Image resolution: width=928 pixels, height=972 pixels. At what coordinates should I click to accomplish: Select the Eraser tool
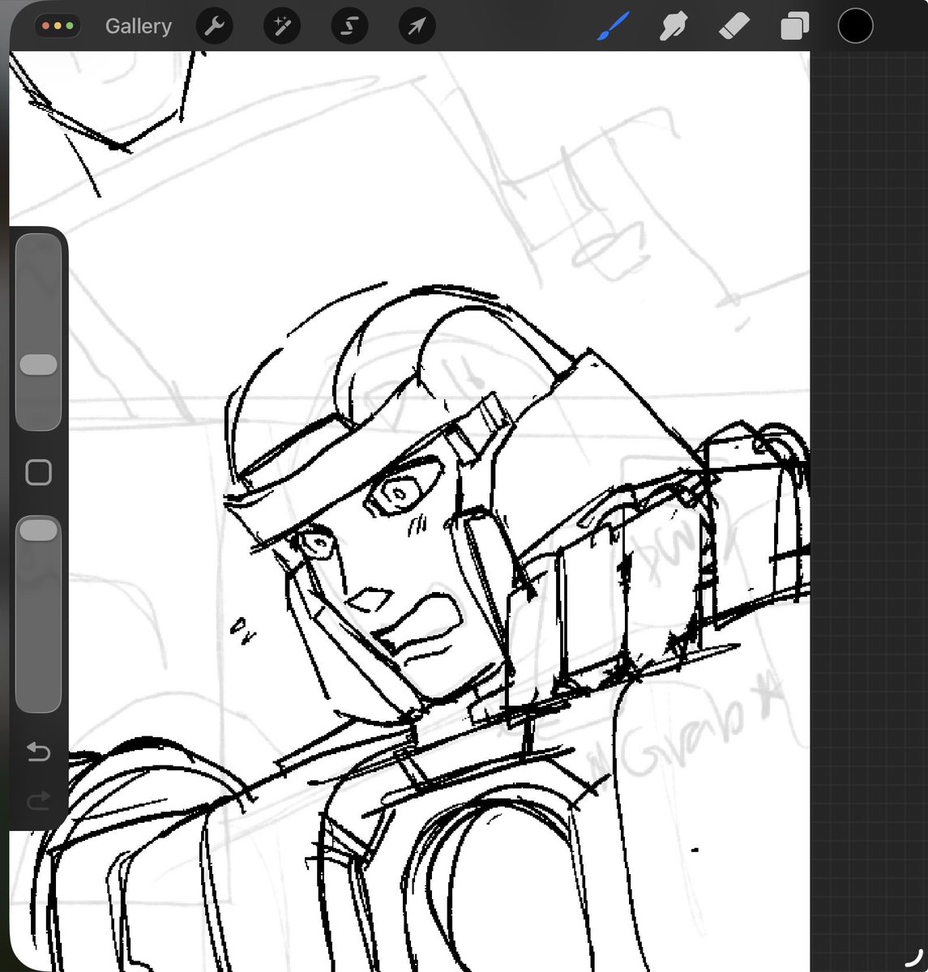(734, 26)
